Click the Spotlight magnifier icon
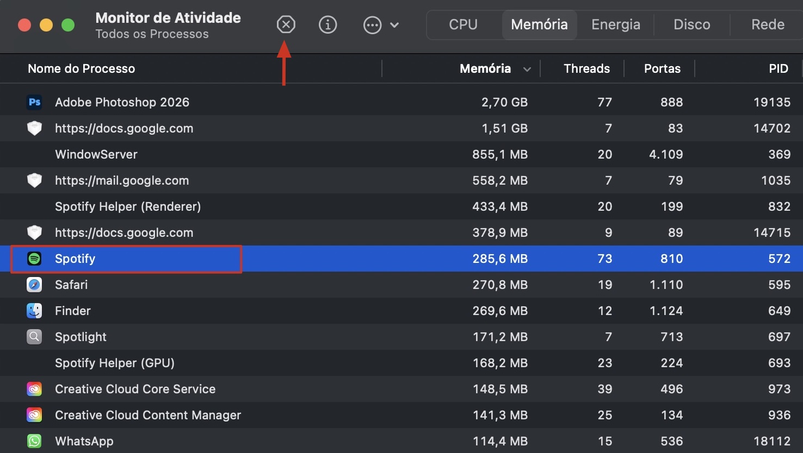The height and width of the screenshot is (453, 803). pos(34,337)
